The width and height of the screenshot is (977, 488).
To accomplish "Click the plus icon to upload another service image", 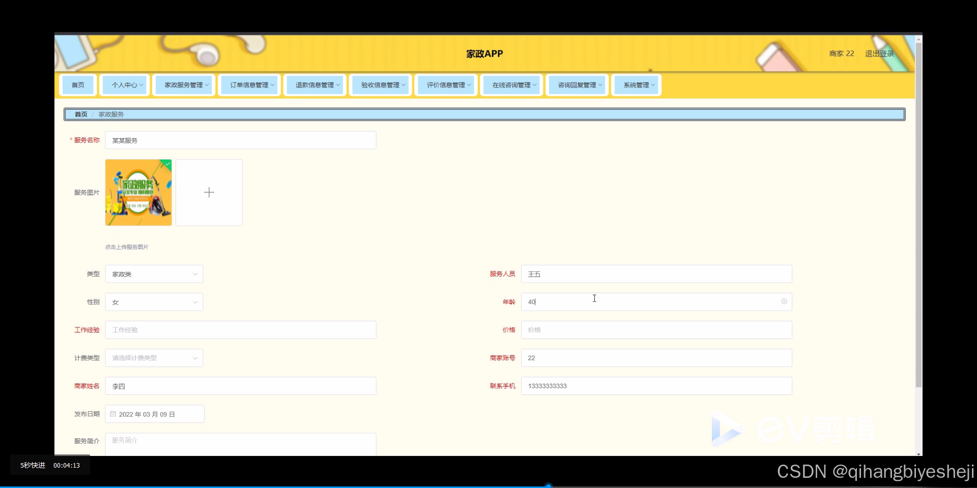I will [x=209, y=192].
